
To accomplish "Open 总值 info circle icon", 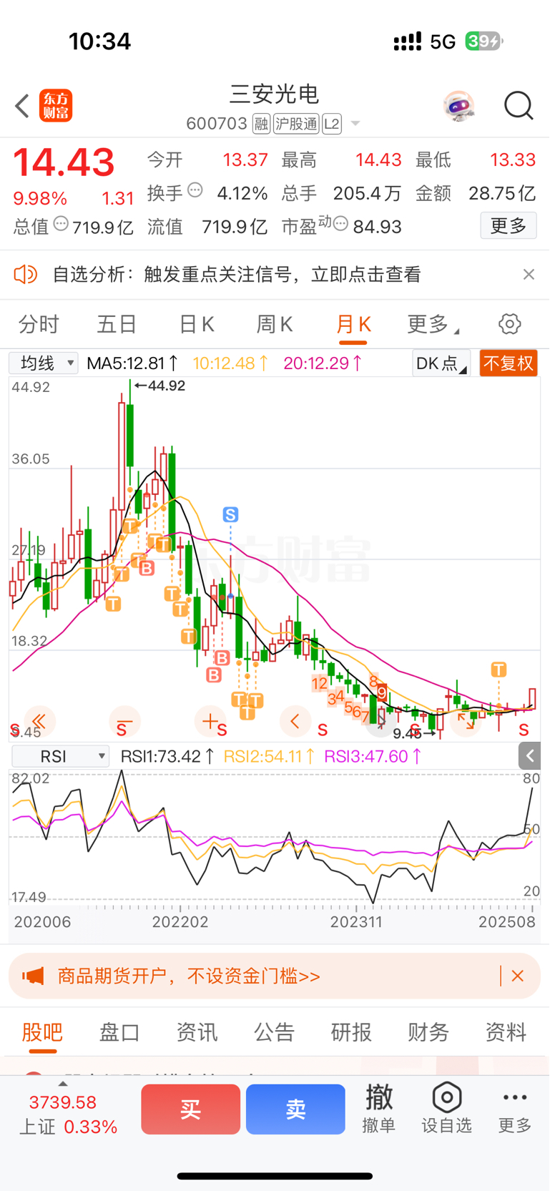I will coord(62,224).
